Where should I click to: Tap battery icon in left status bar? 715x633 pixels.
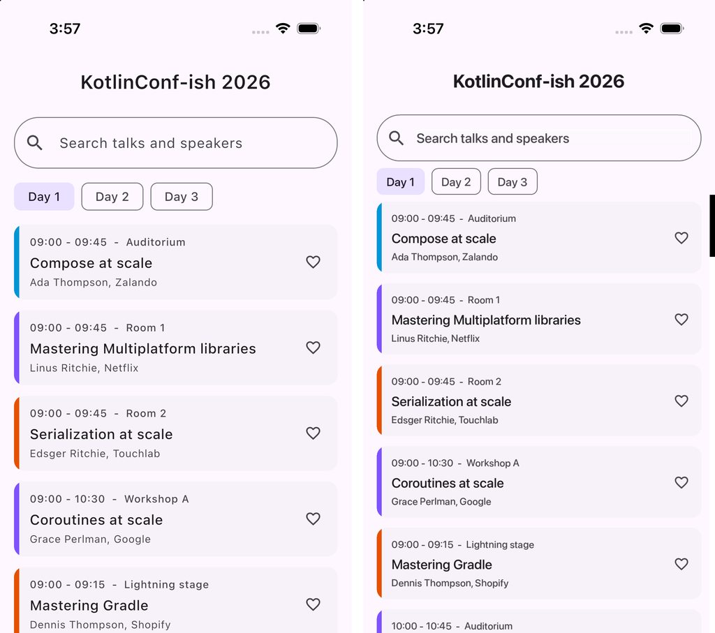coord(309,29)
